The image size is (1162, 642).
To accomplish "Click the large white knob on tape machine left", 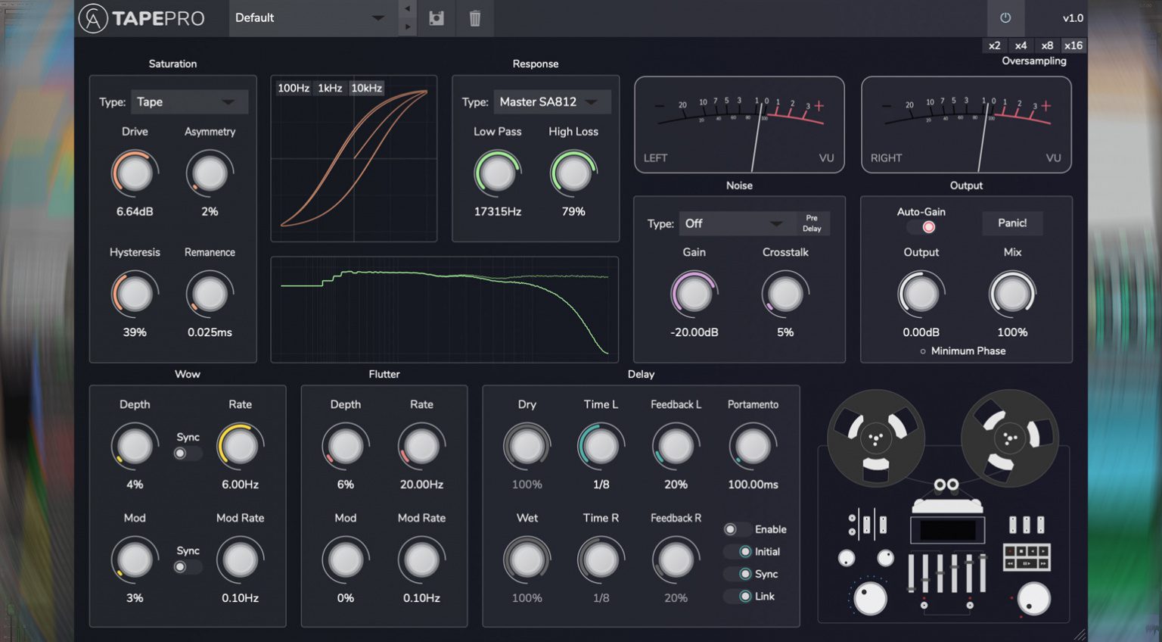I will [870, 599].
